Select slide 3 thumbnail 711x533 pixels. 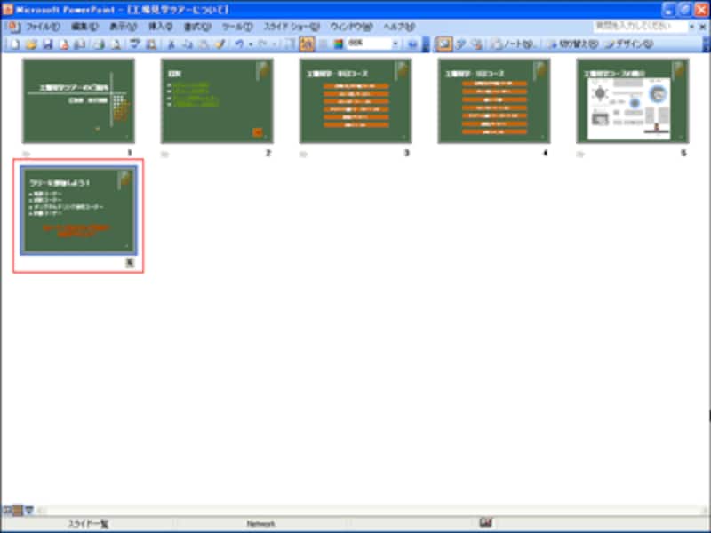355,100
